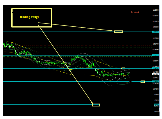162x119 pixels.
Task: Select the red horizontal resistance line at top
Action: coord(76,12)
